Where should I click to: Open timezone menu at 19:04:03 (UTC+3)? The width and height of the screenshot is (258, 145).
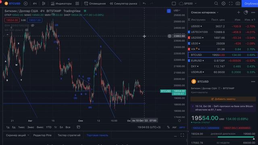click(x=149, y=127)
